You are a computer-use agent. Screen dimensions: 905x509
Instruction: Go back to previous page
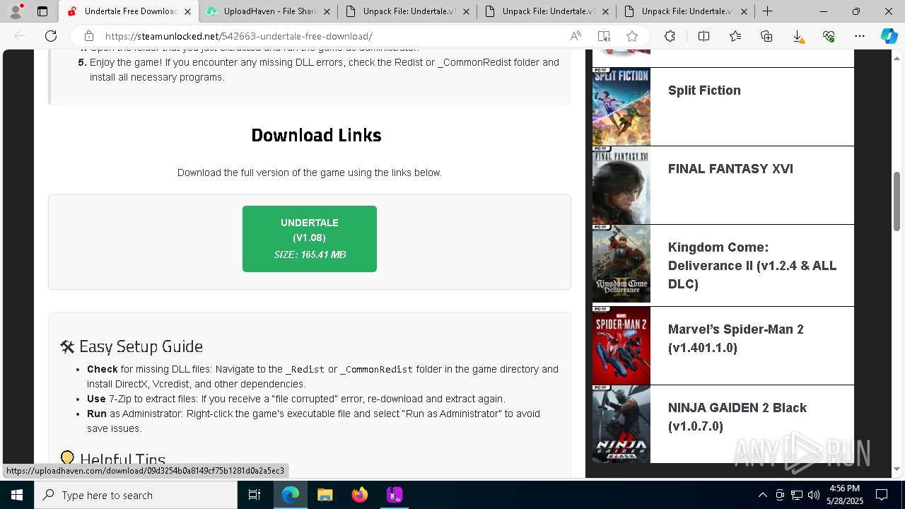[x=20, y=36]
